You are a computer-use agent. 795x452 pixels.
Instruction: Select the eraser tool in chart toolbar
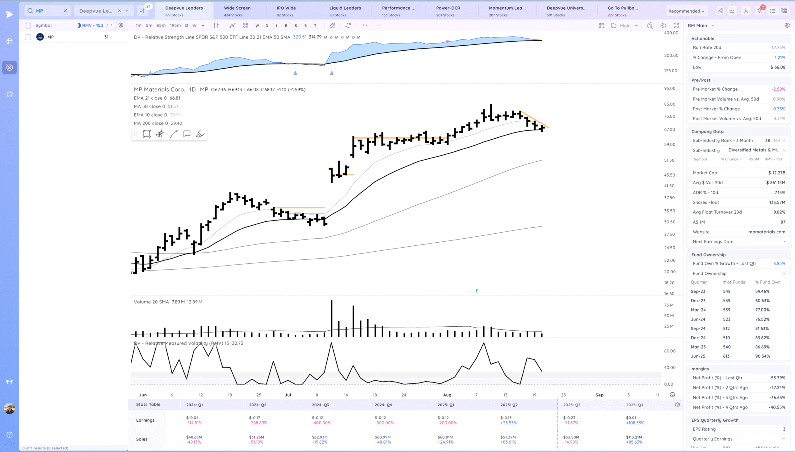(332, 25)
